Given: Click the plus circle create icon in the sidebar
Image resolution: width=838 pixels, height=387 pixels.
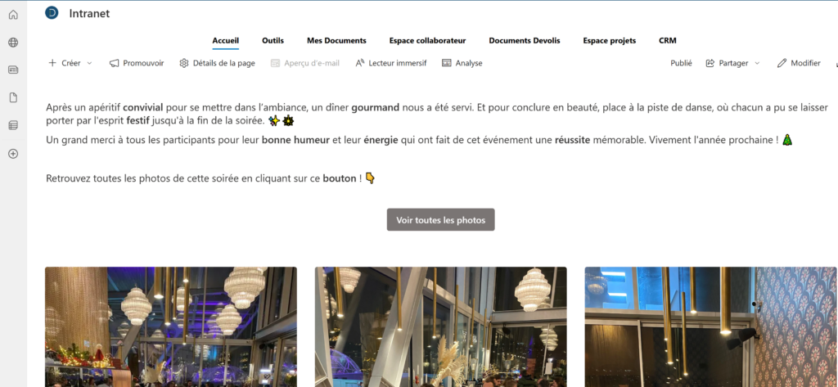Looking at the screenshot, I should coord(13,154).
